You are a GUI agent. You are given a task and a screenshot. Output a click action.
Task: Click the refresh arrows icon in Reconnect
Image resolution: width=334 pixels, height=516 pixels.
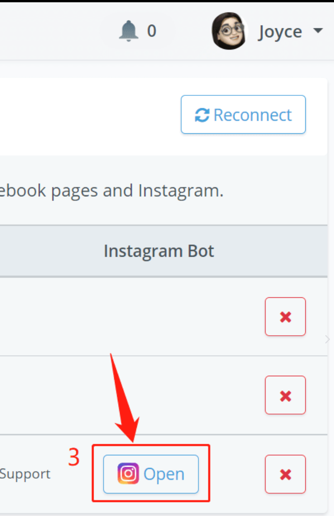pos(202,115)
